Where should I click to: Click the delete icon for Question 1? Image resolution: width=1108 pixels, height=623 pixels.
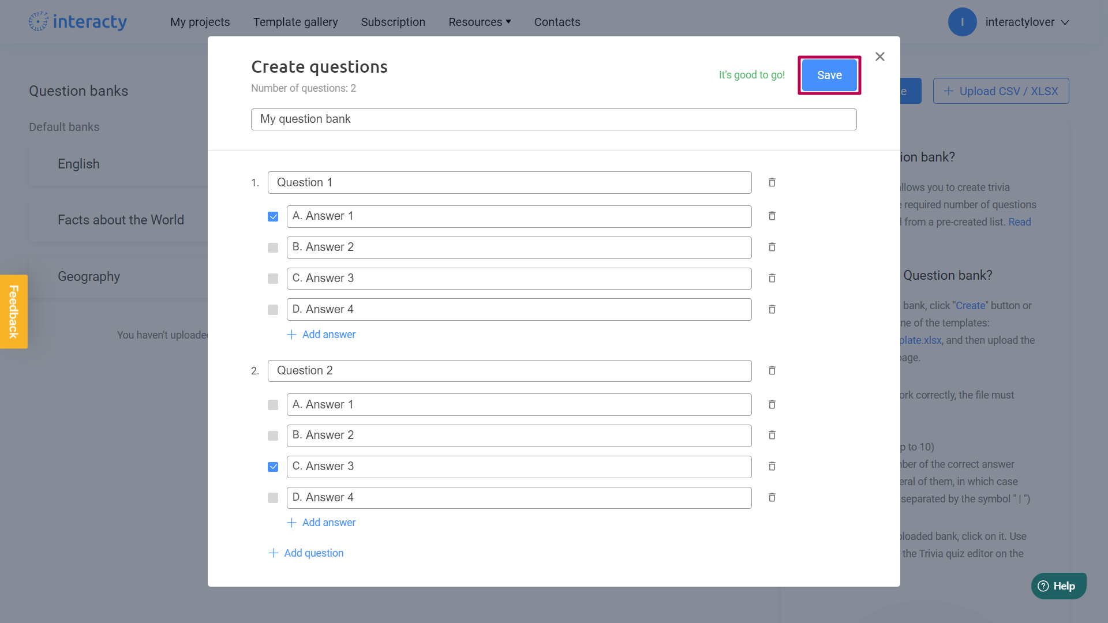click(772, 182)
